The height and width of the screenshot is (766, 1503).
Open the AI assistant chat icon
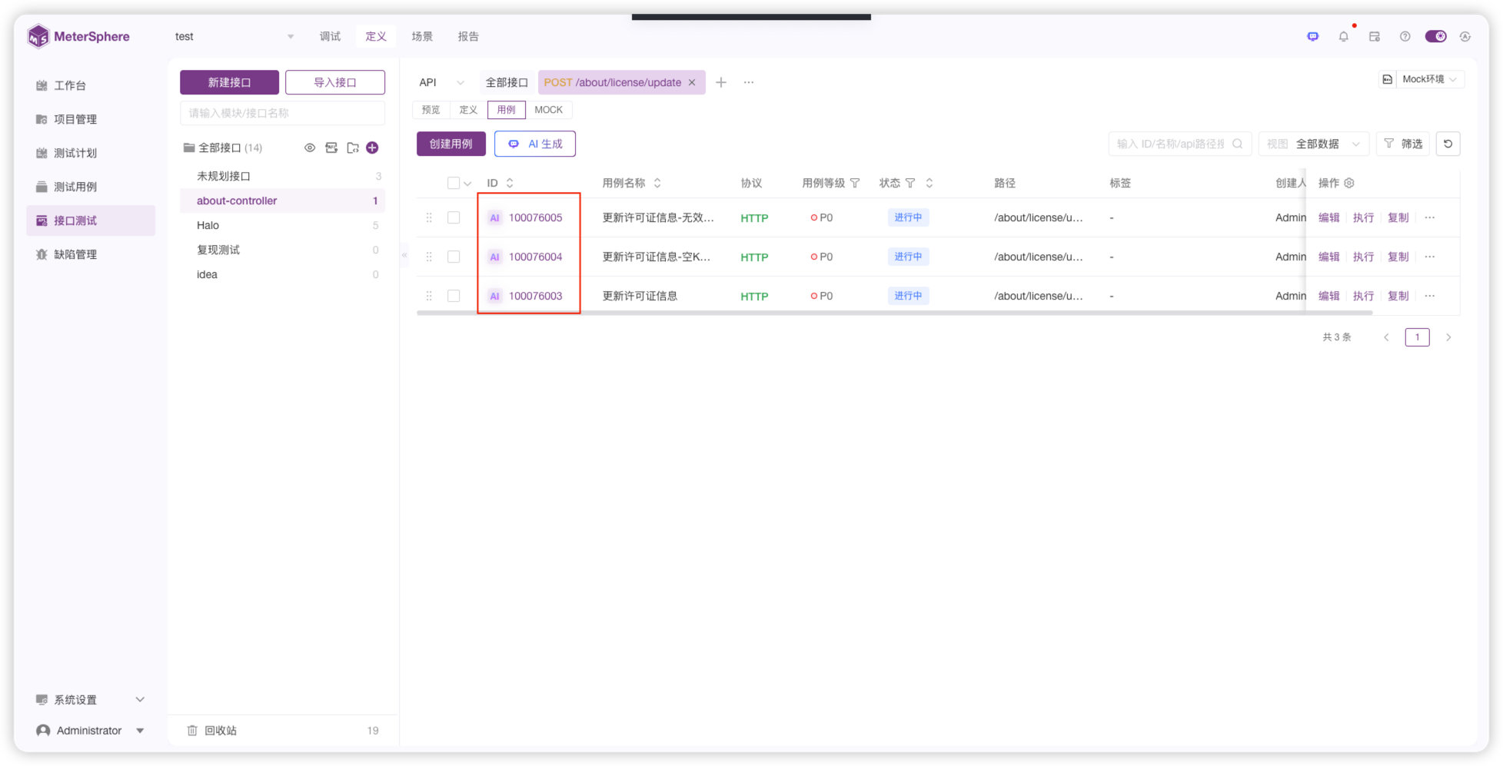coord(1312,36)
